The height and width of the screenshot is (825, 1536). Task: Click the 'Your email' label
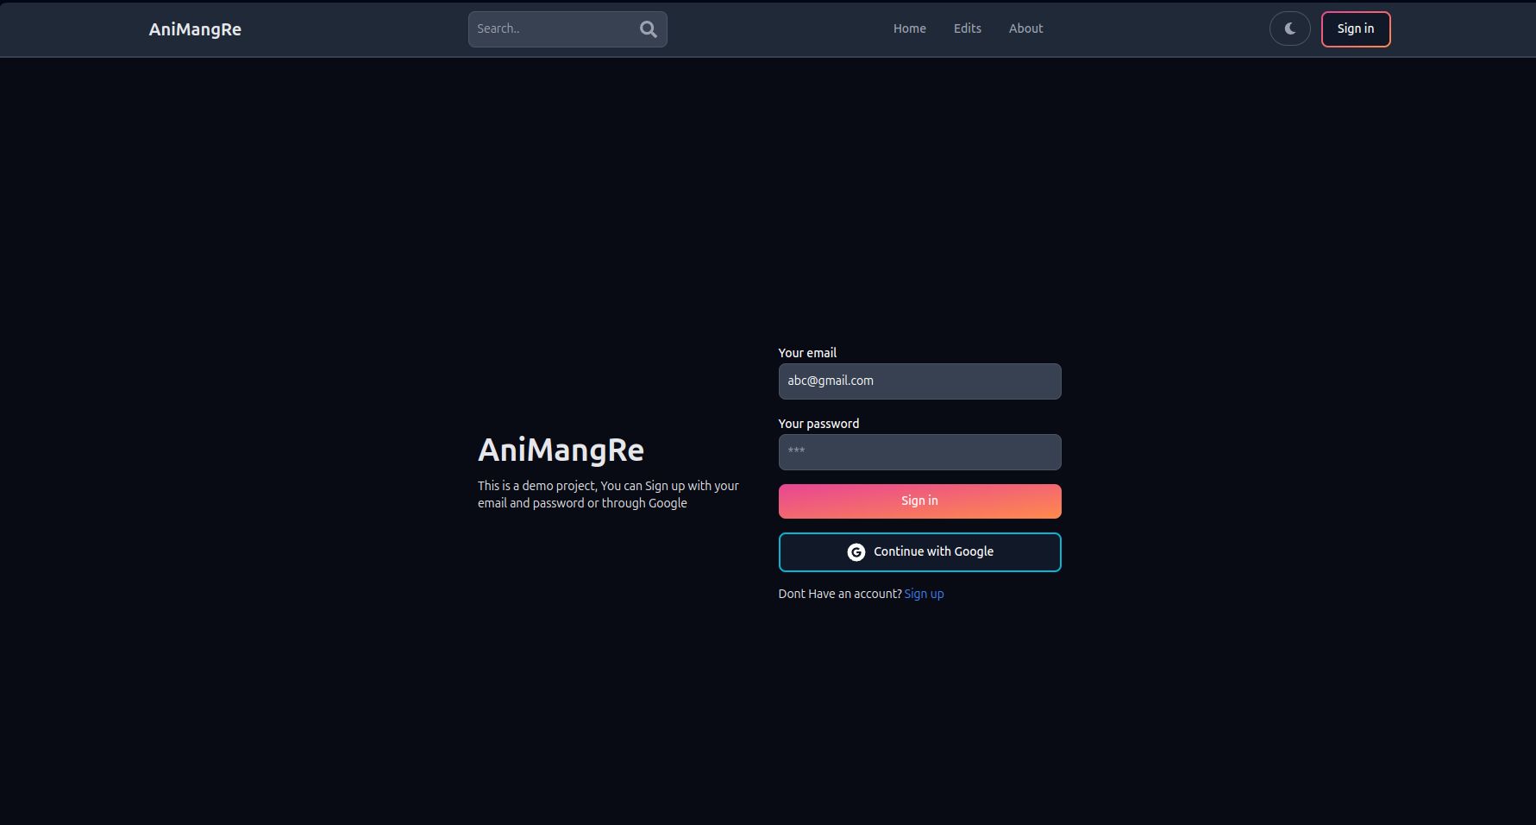(807, 353)
